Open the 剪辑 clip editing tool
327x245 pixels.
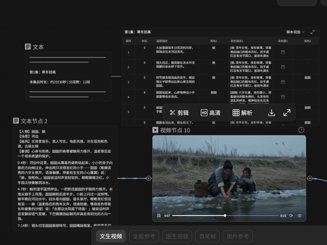tap(179, 113)
